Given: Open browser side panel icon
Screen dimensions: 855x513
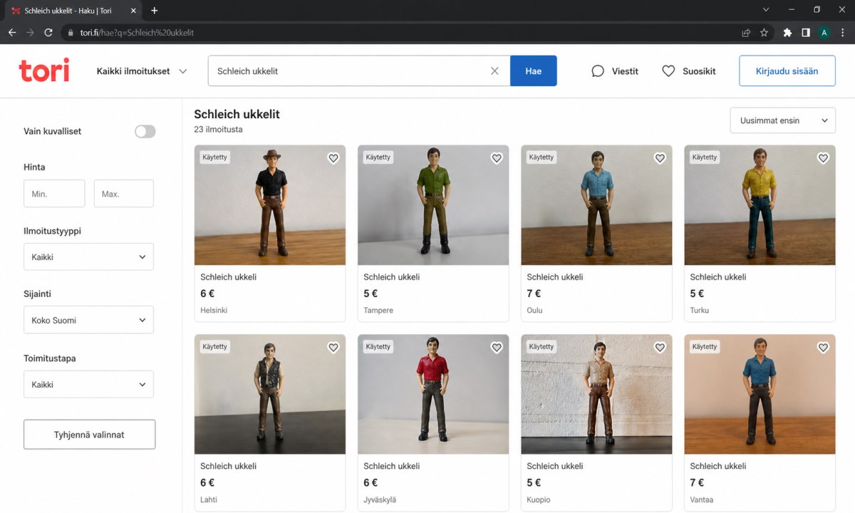Looking at the screenshot, I should [x=806, y=33].
